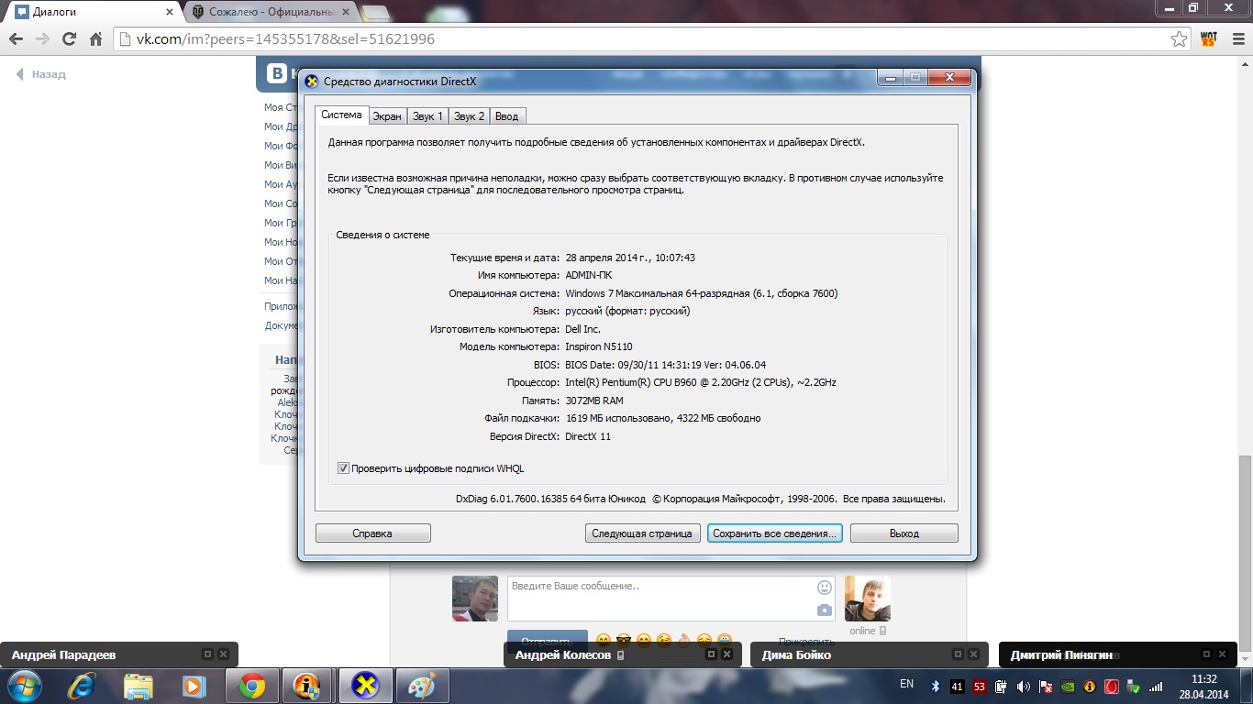Open Action Center flag tray icon
This screenshot has height=704, width=1253.
pos(1045,686)
